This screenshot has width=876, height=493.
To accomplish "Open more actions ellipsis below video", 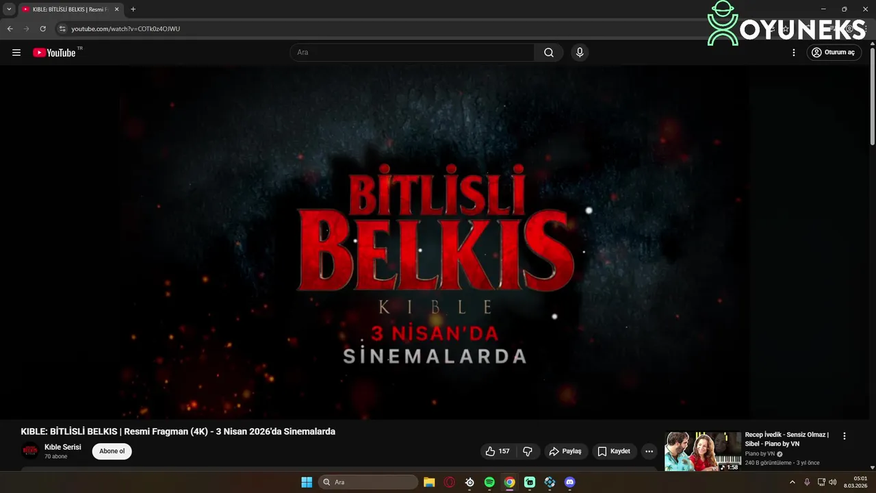I will pos(649,451).
